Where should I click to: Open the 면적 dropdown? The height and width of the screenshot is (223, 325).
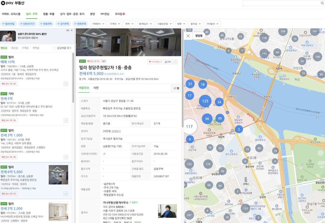[x=129, y=24]
